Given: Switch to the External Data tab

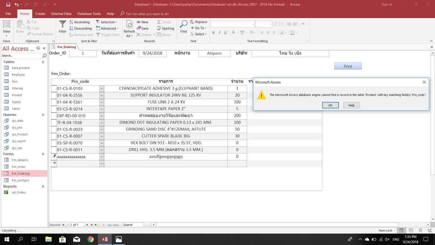Looking at the screenshot, I should pyautogui.click(x=61, y=14).
